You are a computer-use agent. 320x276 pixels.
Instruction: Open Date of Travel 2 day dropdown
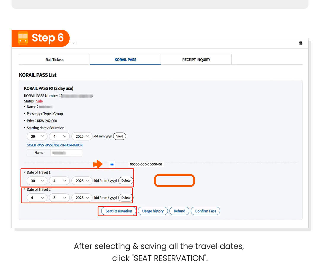[37, 198]
